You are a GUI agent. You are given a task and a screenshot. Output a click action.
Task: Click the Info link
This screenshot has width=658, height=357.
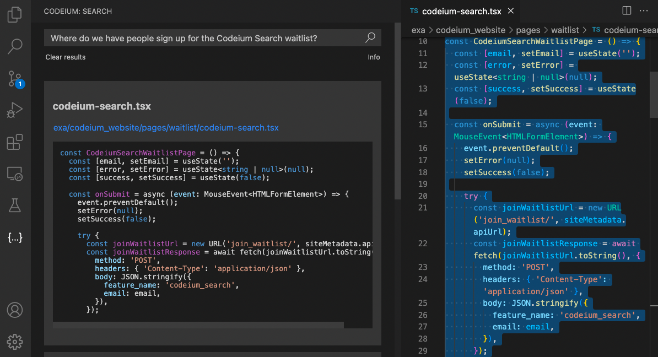374,57
